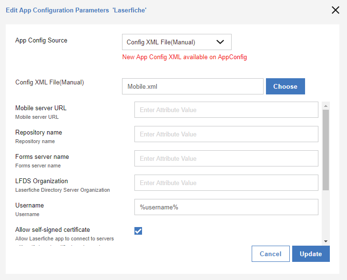Click the Mobile.xml file name field
The height and width of the screenshot is (280, 347).
193,86
